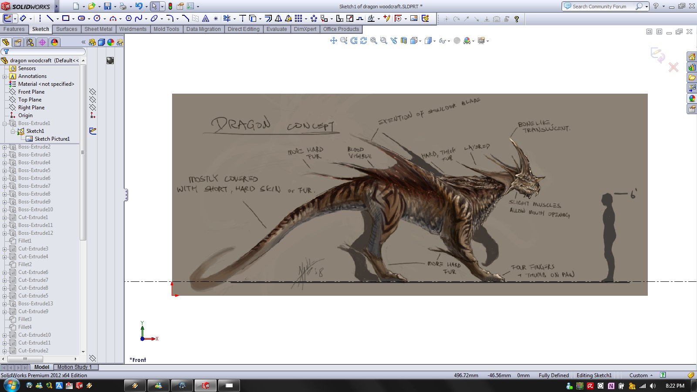
Task: Switch to Motion Study 1 tab
Action: 74,367
